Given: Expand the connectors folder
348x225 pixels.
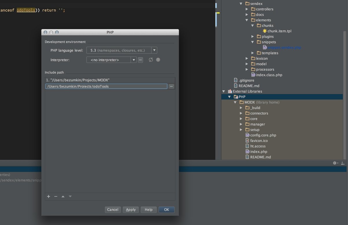Looking at the screenshot, I should pos(241,113).
